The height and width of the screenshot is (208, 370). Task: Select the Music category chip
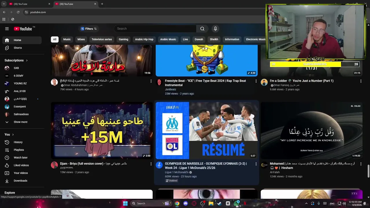pos(67,39)
